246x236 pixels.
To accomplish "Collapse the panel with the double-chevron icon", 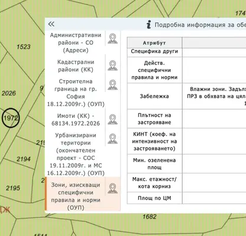I will [x=51, y=24].
